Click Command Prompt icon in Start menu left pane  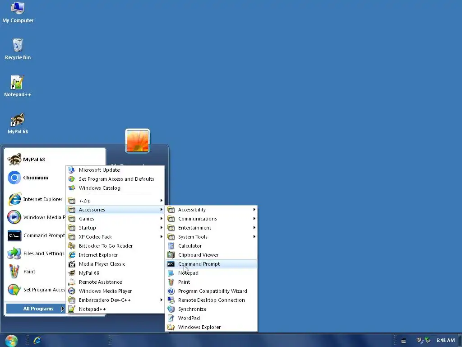(14, 236)
